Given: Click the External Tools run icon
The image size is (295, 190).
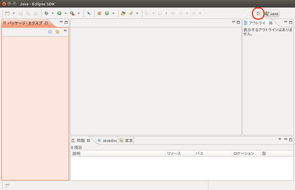Looking at the screenshot, I should coord(72,13).
